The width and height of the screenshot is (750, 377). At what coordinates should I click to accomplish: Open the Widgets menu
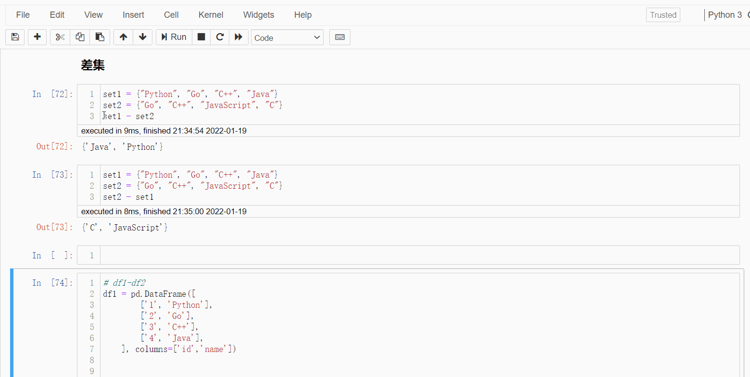(259, 15)
